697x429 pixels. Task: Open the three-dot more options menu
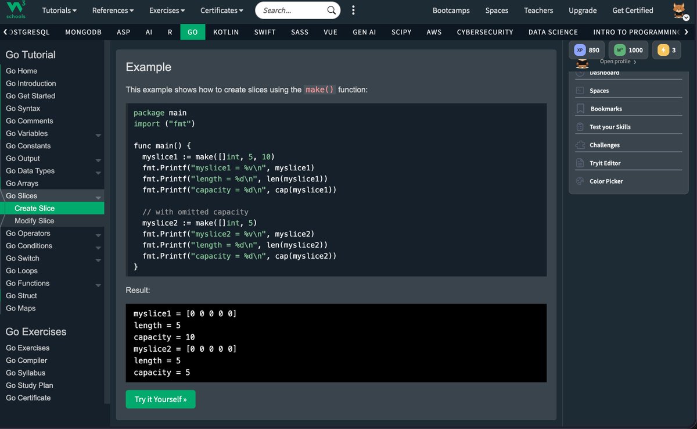(353, 10)
